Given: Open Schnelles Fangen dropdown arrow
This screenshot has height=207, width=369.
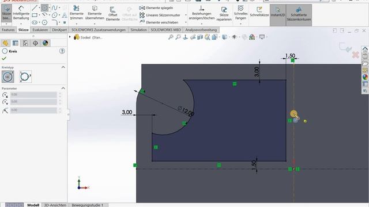Looking at the screenshot, I should [x=240, y=24].
